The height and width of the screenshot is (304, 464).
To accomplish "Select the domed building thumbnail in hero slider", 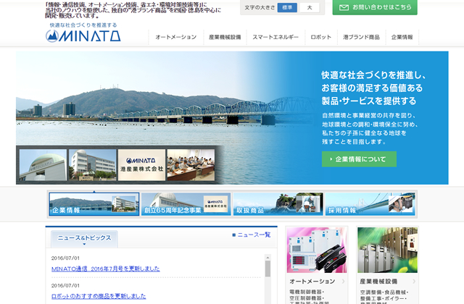I will [43, 165].
